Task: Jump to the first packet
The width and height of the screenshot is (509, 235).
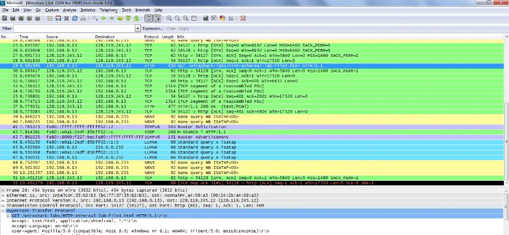Action: pyautogui.click(x=128, y=19)
